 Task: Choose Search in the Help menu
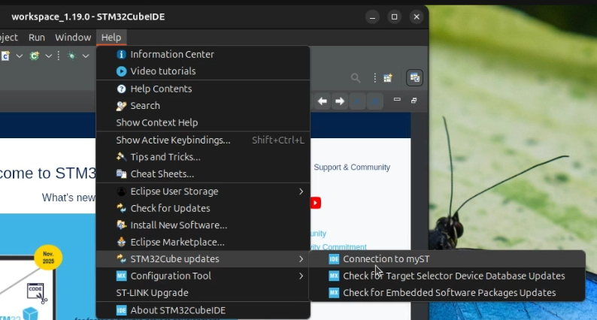[203, 106]
